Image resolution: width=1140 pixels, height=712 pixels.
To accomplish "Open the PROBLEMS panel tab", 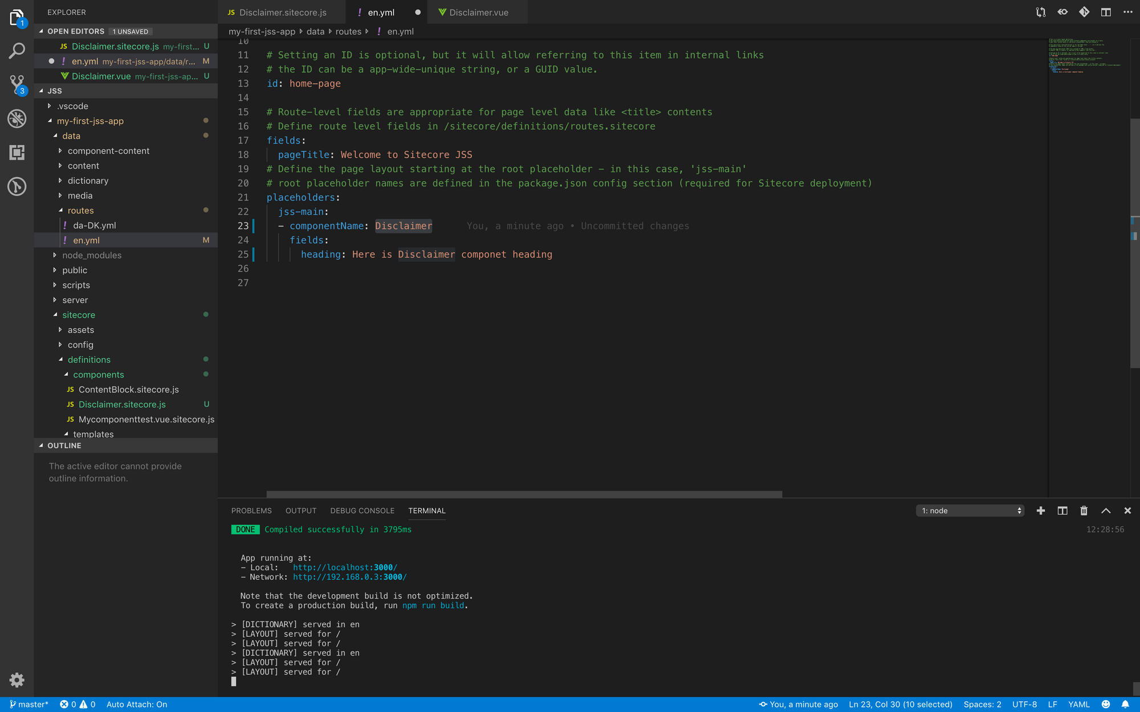I will point(251,510).
